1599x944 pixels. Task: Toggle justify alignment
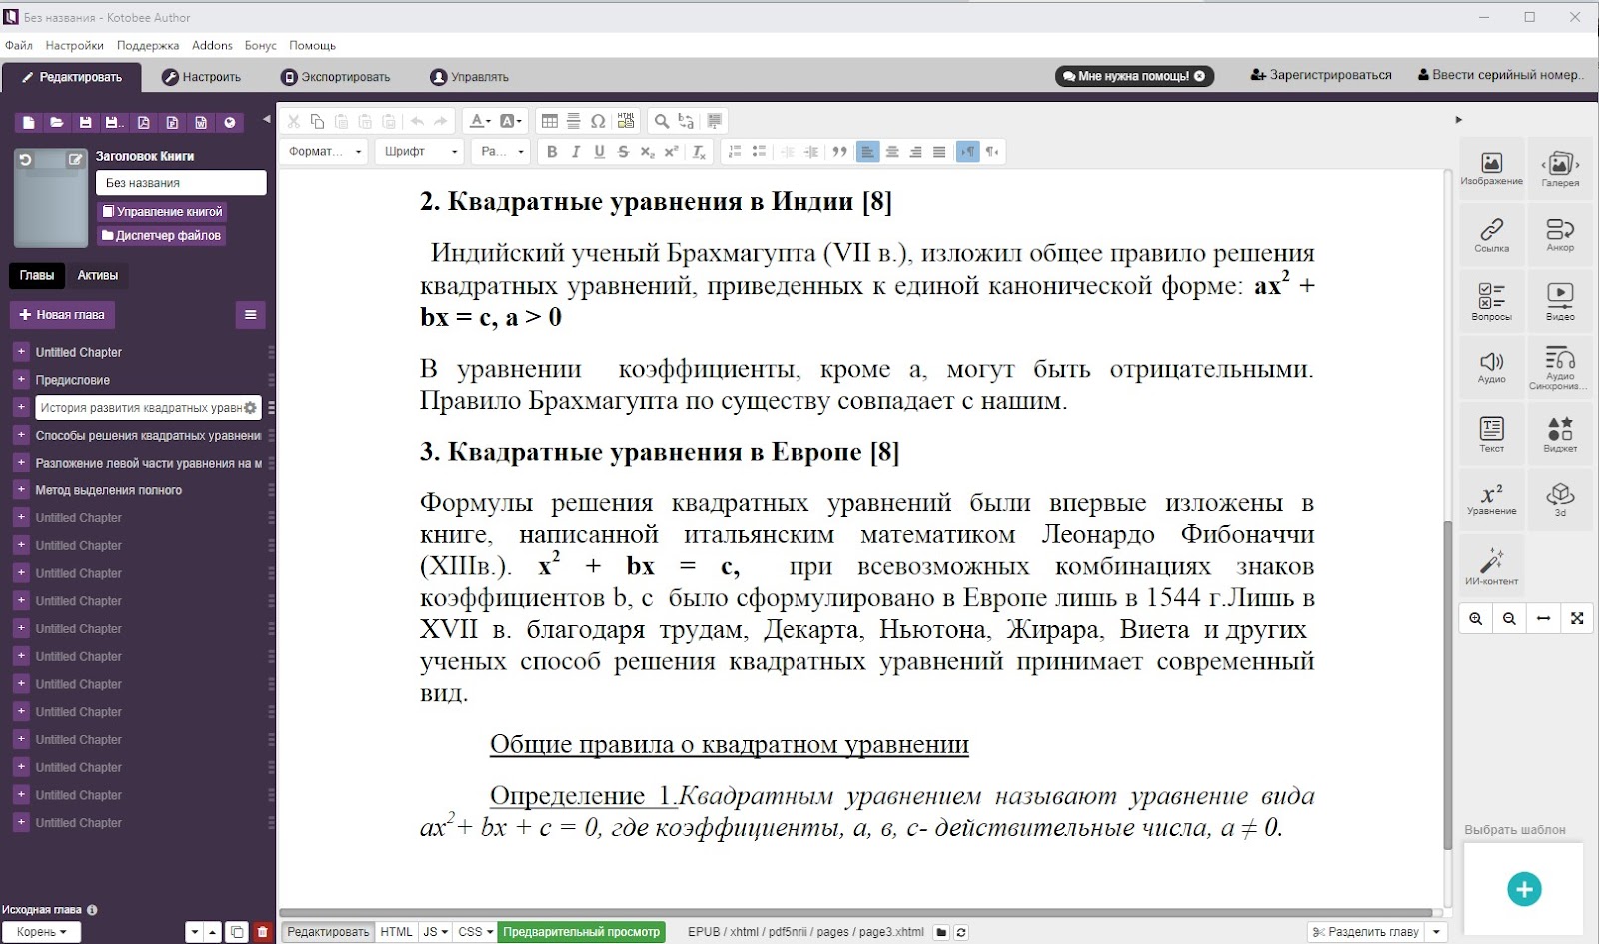(939, 152)
